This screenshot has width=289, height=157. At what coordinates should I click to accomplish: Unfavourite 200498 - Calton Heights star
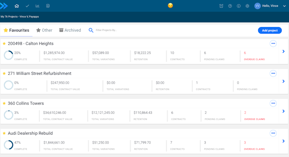point(4,44)
